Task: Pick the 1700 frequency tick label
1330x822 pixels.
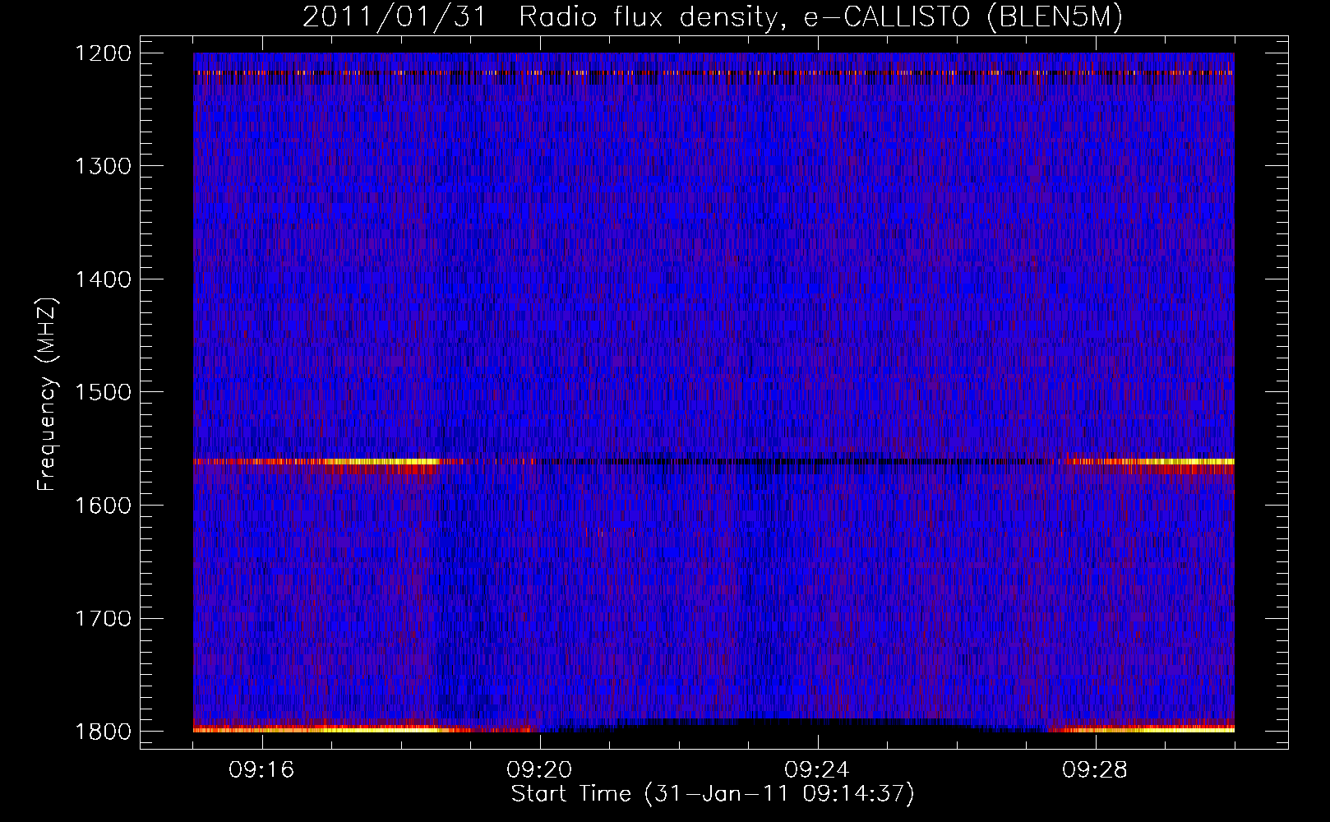Action: coord(103,618)
